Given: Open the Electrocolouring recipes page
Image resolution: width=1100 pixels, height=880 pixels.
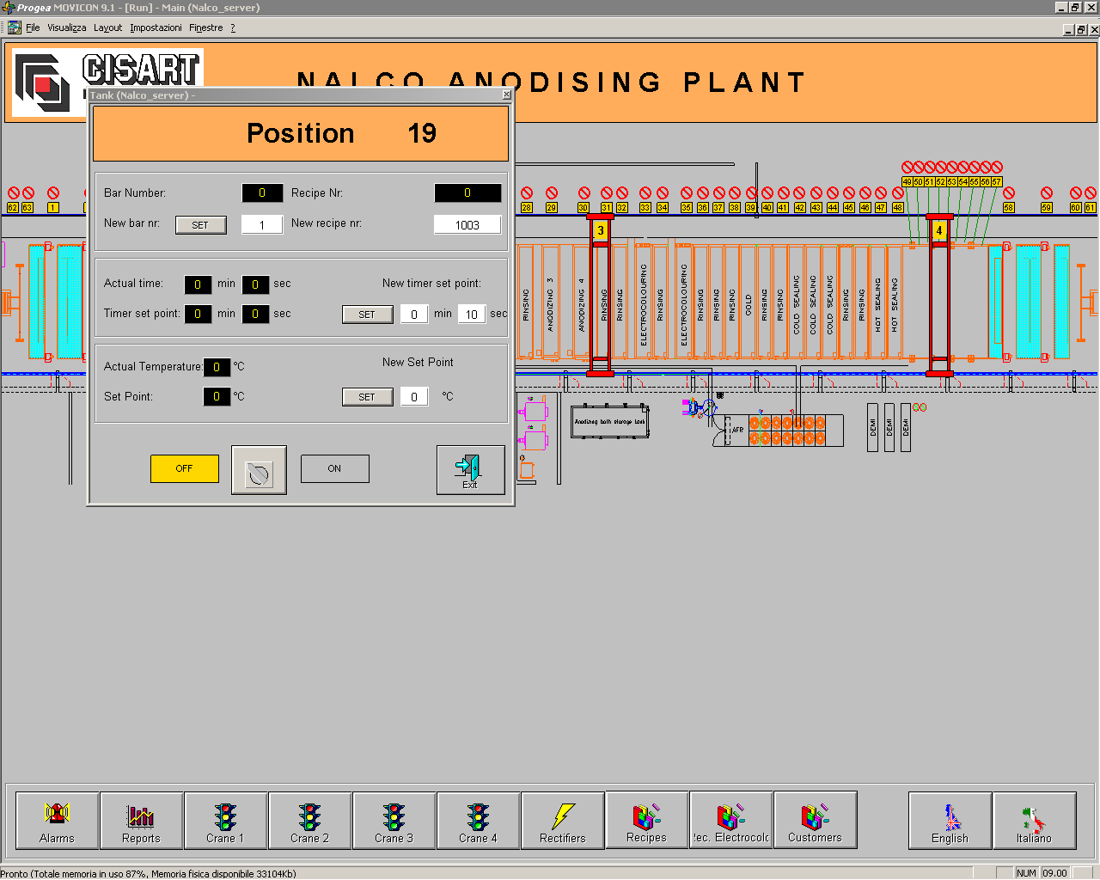Looking at the screenshot, I should point(730,821).
